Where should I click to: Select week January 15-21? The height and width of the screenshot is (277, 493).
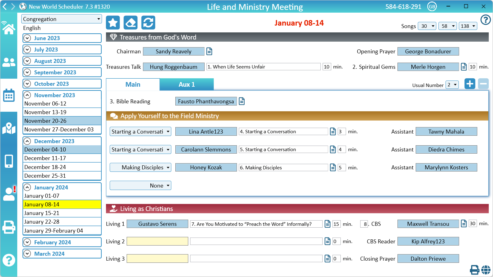coord(62,213)
